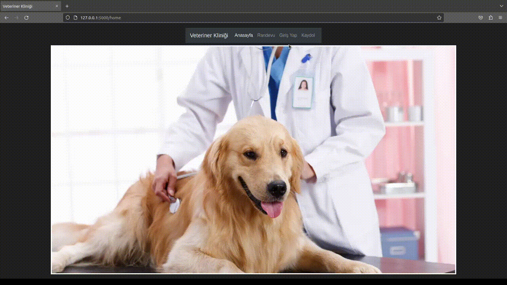Open the save to Pocket icon
The width and height of the screenshot is (507, 285).
click(x=480, y=17)
